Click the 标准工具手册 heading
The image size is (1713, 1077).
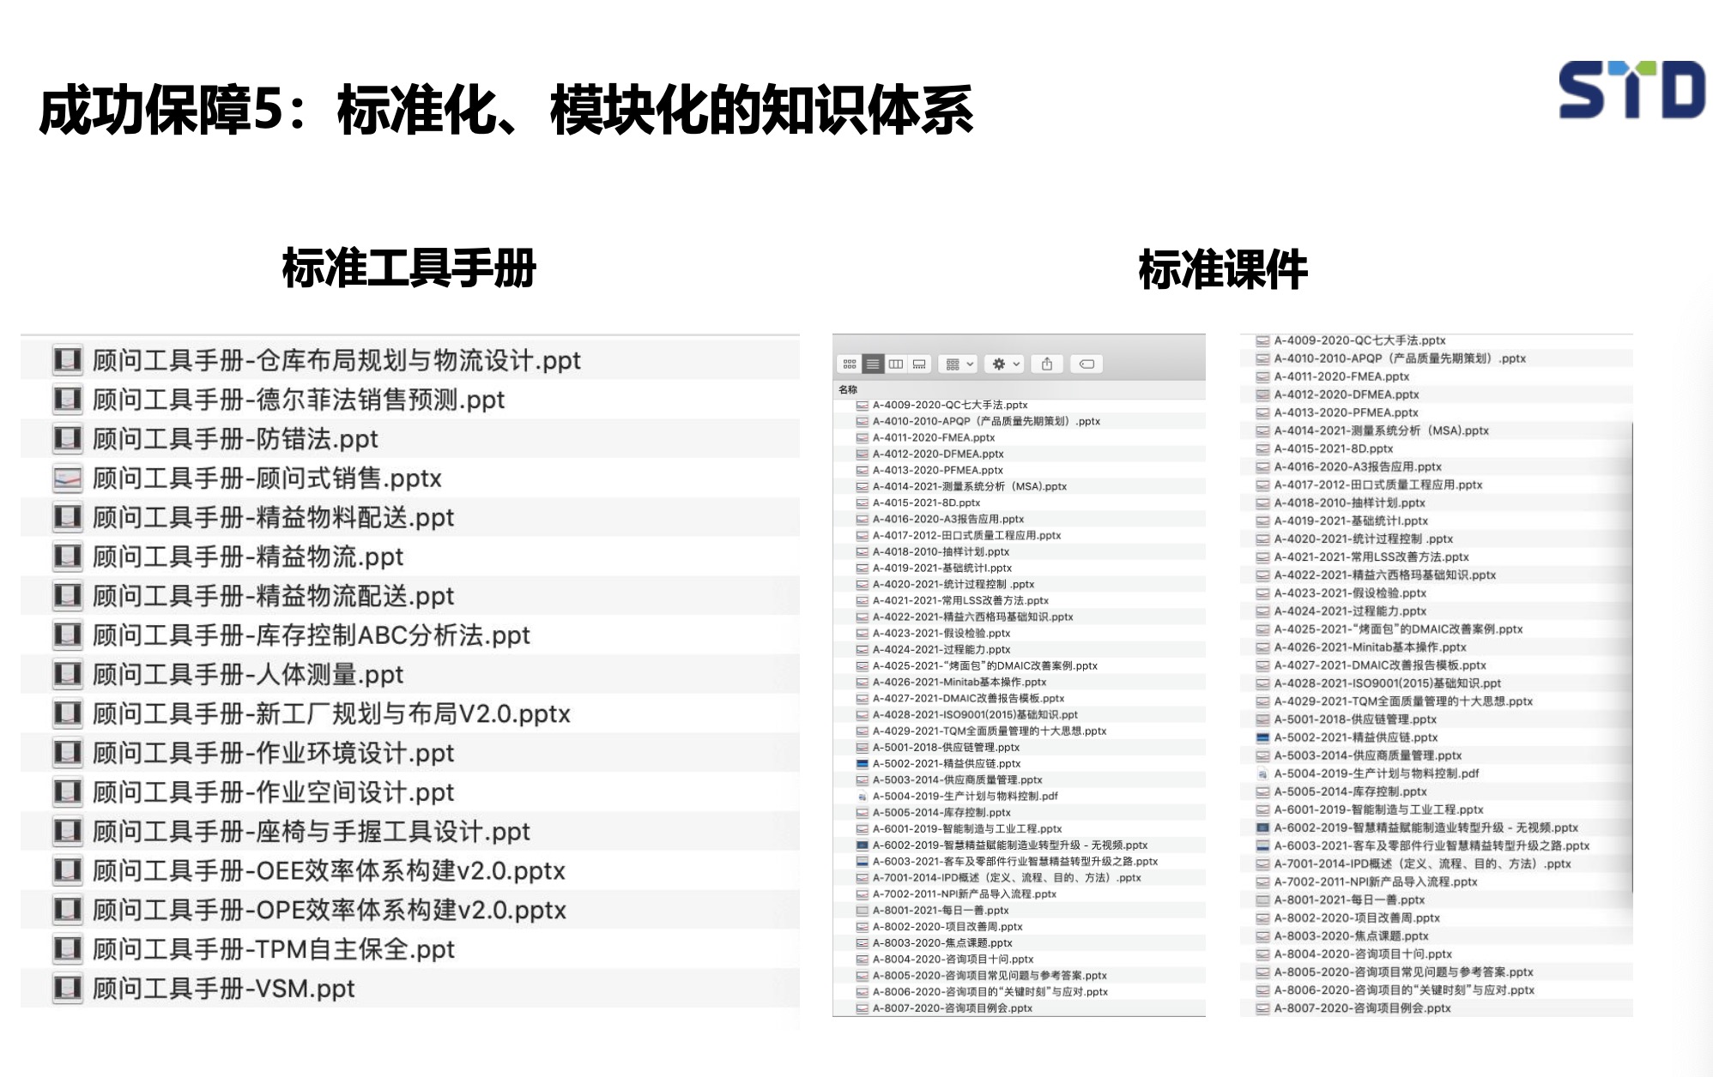409,268
